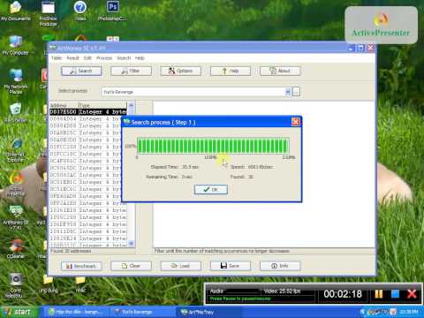Open the Search menu
424x318 pixels.
(124, 58)
